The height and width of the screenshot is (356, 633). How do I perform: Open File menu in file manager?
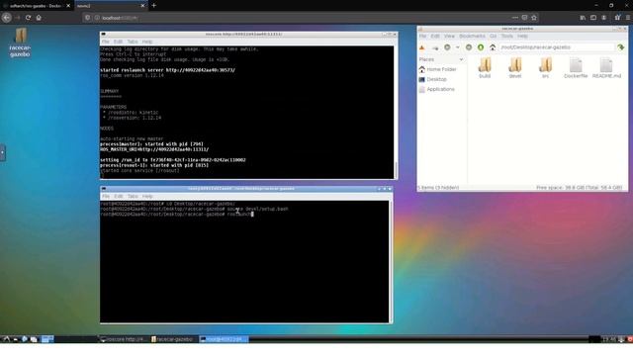(x=422, y=36)
